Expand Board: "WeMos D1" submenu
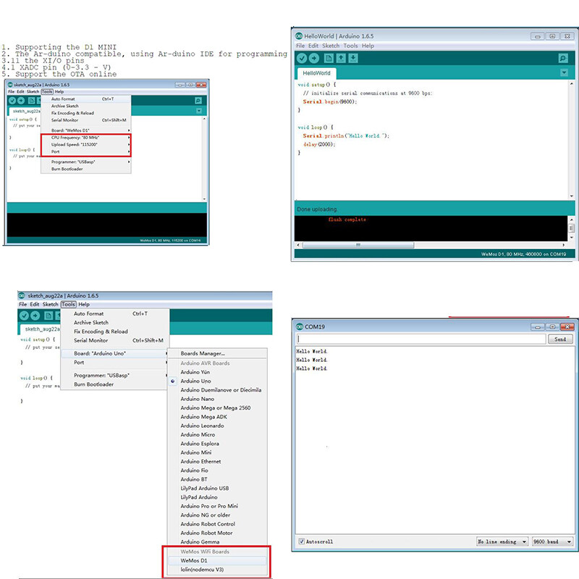Viewport: 579px width, 579px height. coord(85,130)
